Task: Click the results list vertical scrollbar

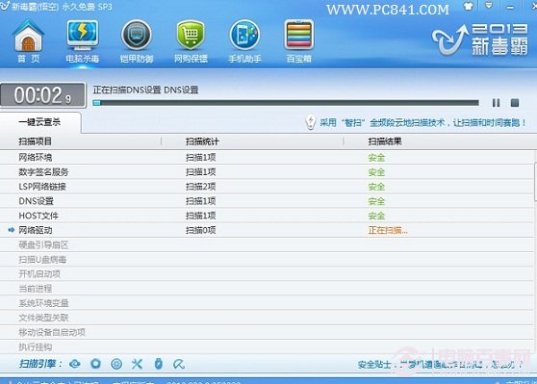Action: 535,252
